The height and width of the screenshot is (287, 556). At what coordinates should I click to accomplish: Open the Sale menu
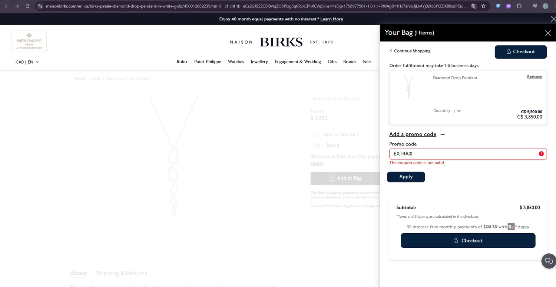pyautogui.click(x=367, y=62)
